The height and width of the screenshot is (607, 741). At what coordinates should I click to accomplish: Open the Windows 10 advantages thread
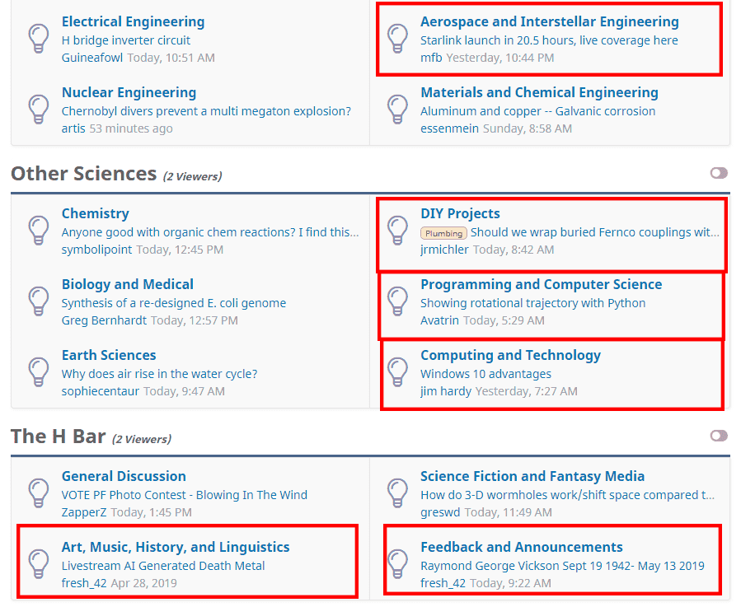pos(485,374)
